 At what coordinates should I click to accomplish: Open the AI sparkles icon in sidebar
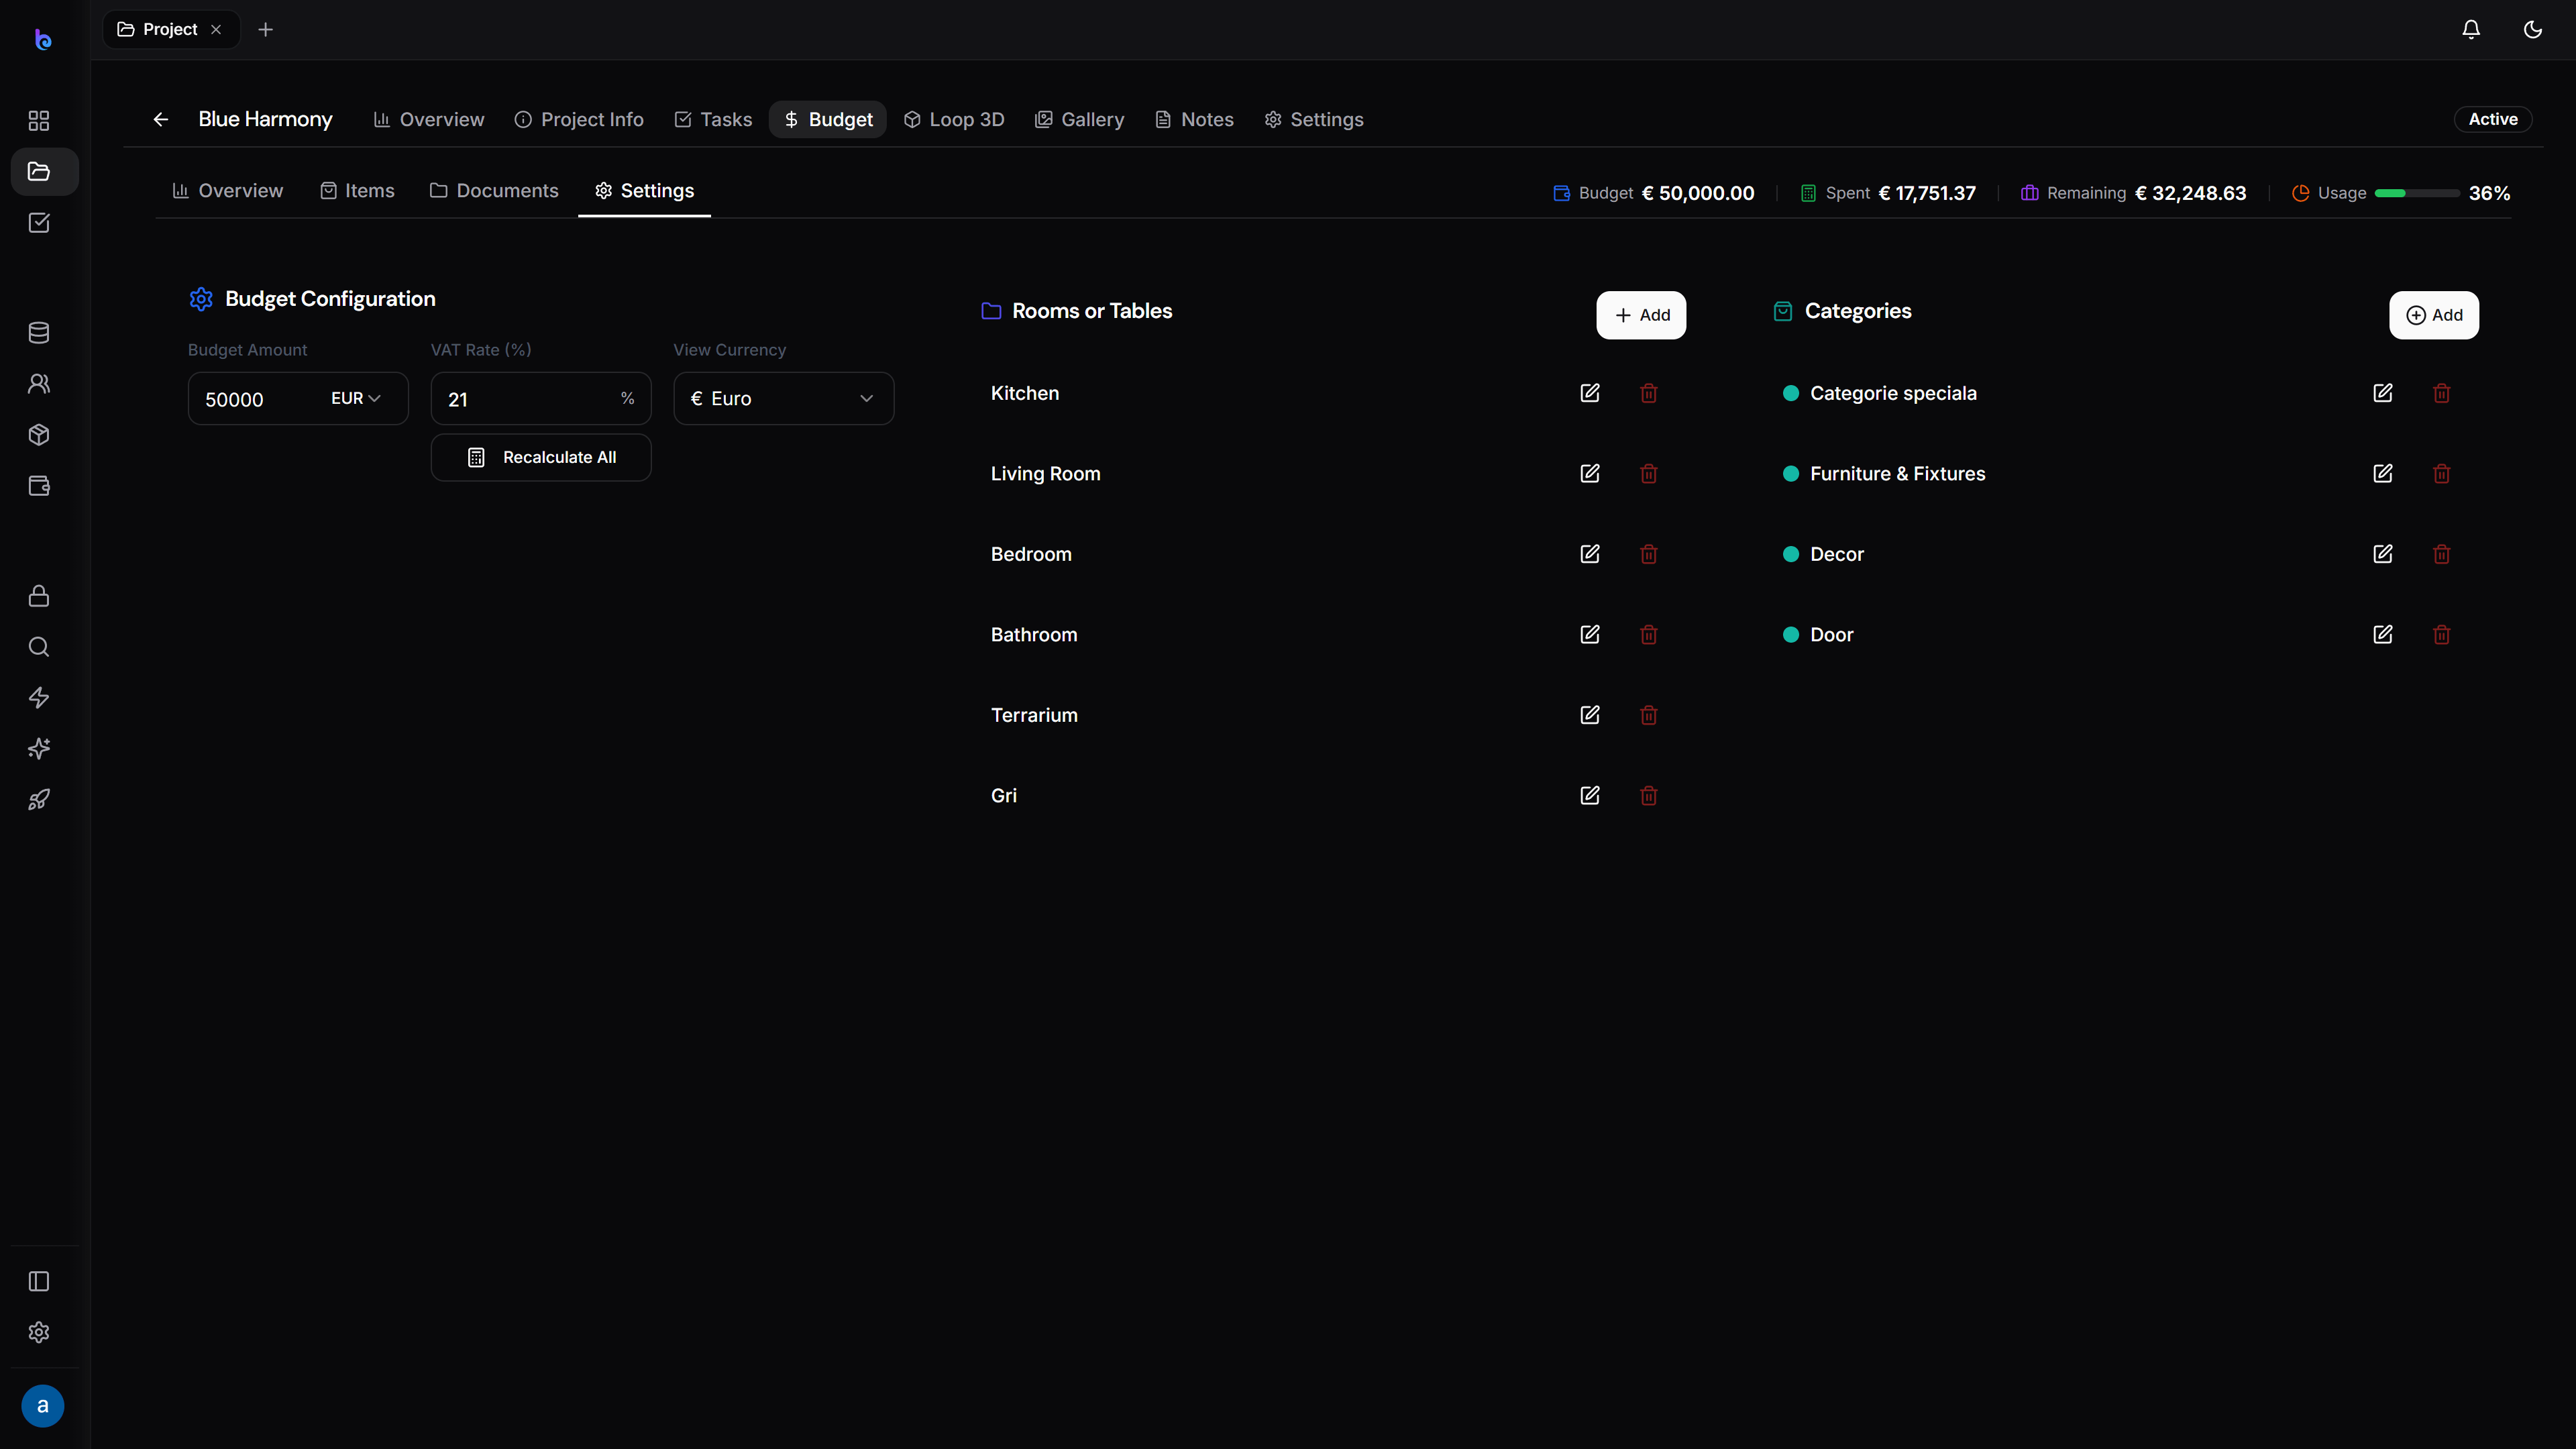point(39,749)
